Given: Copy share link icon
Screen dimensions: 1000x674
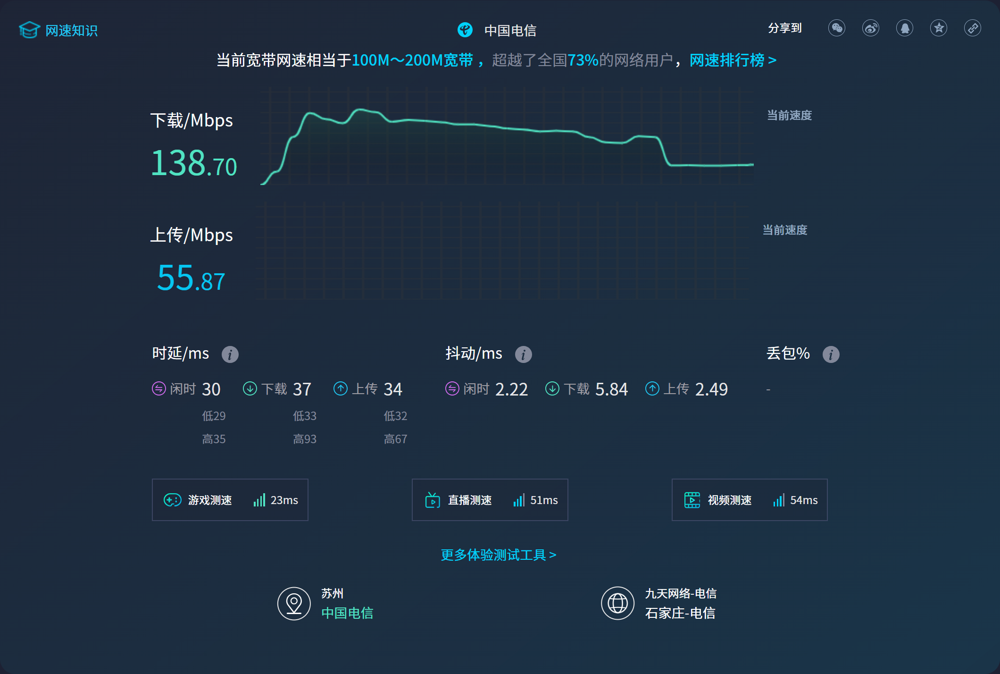Looking at the screenshot, I should click(973, 28).
